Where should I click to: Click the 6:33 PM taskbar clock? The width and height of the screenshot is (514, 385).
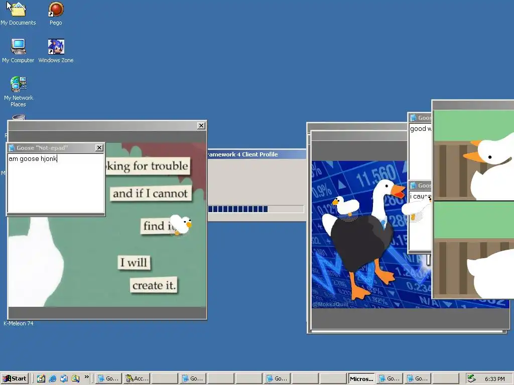(x=494, y=379)
